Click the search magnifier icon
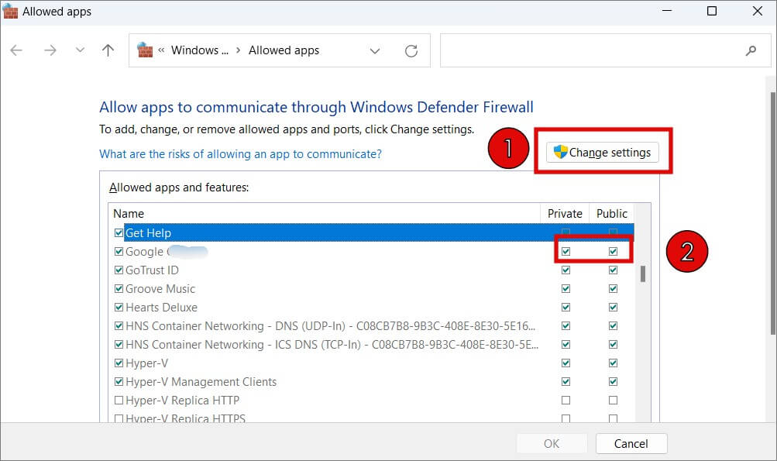This screenshot has height=461, width=777. coord(750,50)
